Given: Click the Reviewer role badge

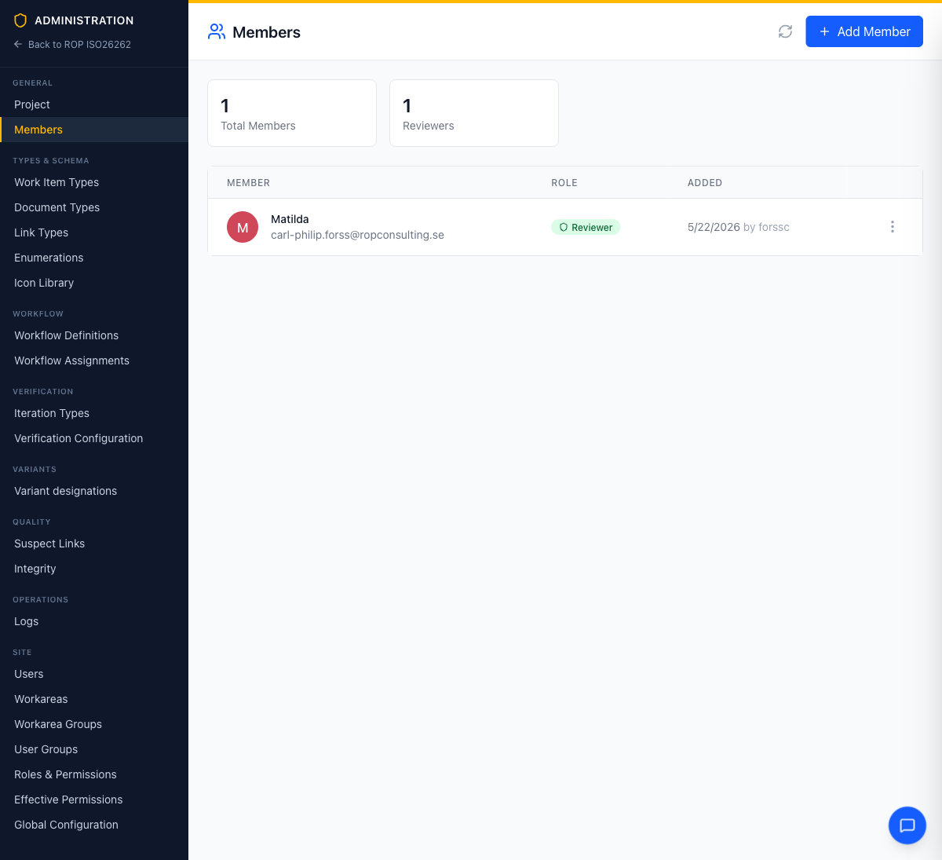Looking at the screenshot, I should (x=586, y=227).
